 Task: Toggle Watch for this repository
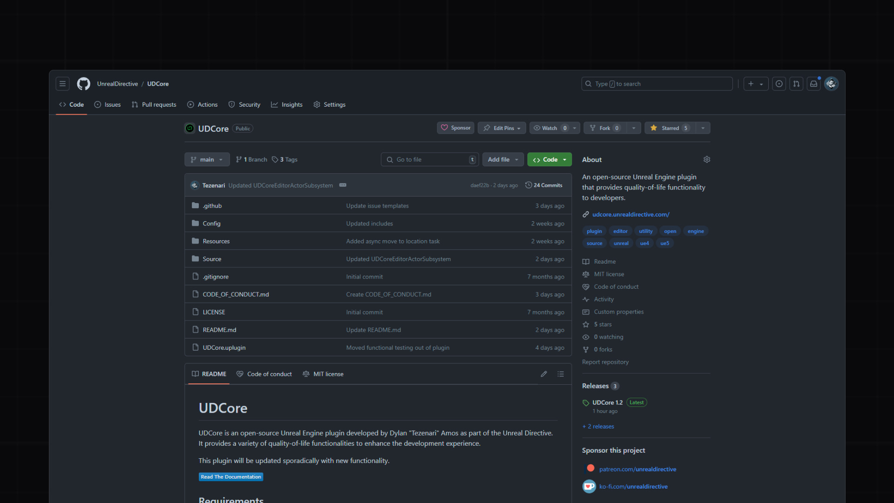pos(549,128)
